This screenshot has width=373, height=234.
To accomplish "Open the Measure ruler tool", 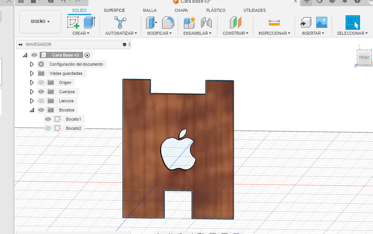I will 274,23.
